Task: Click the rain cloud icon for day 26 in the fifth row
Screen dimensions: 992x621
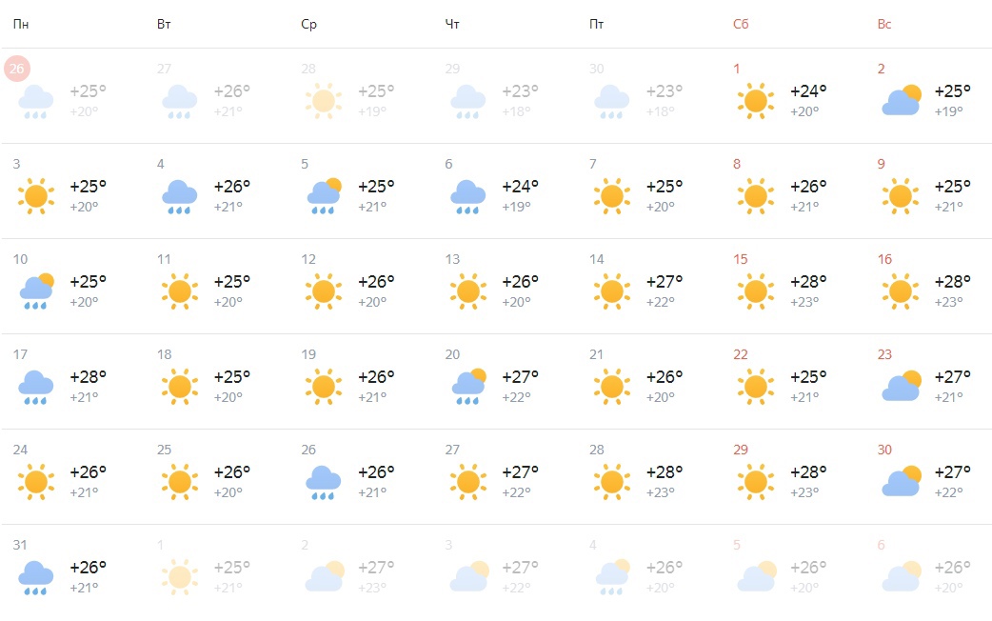Action: (324, 482)
